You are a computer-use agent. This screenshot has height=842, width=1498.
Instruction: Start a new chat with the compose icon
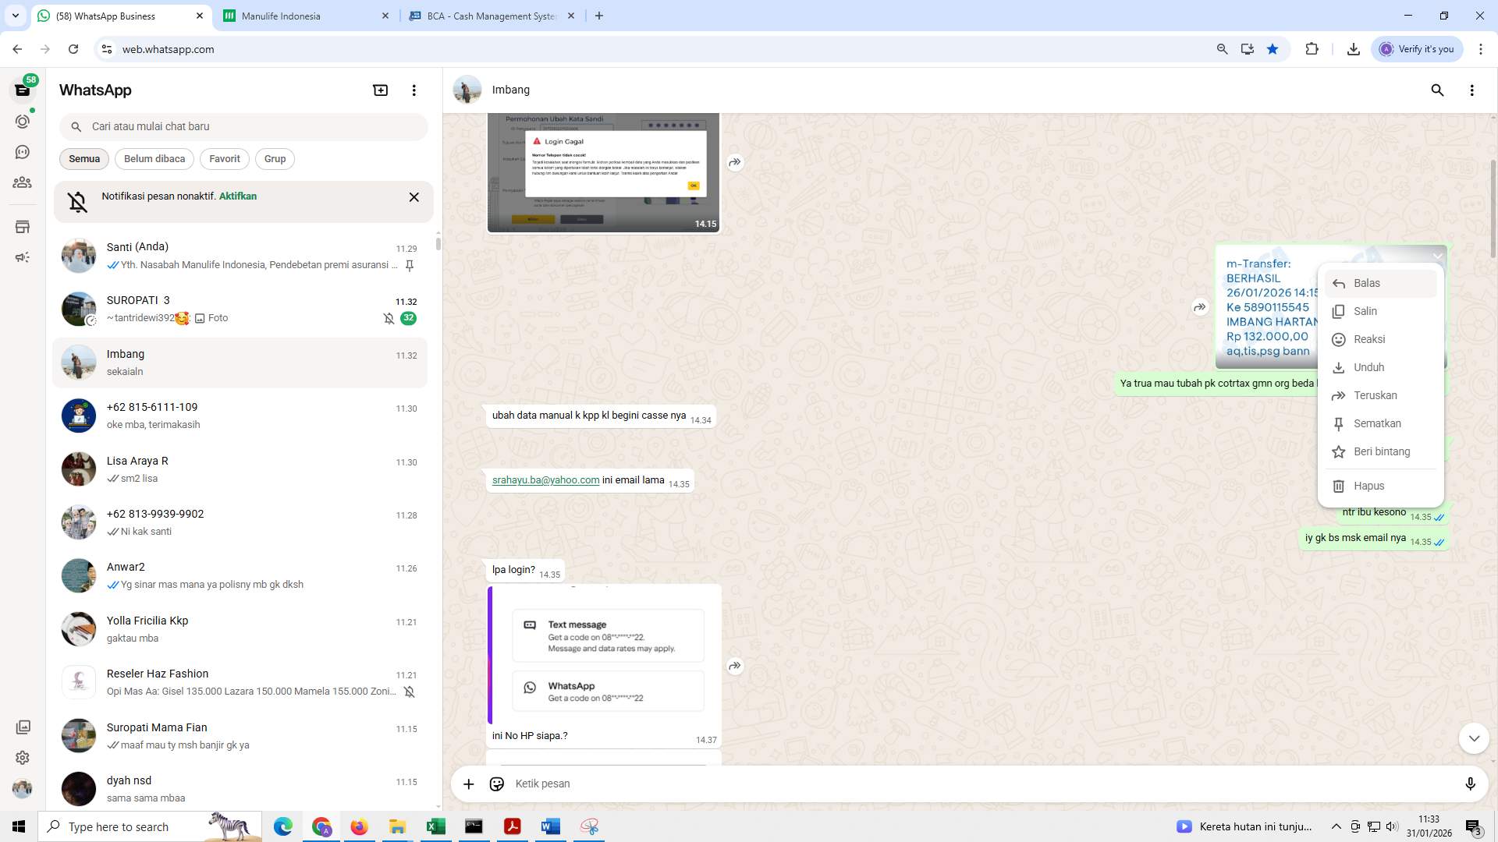tap(380, 90)
